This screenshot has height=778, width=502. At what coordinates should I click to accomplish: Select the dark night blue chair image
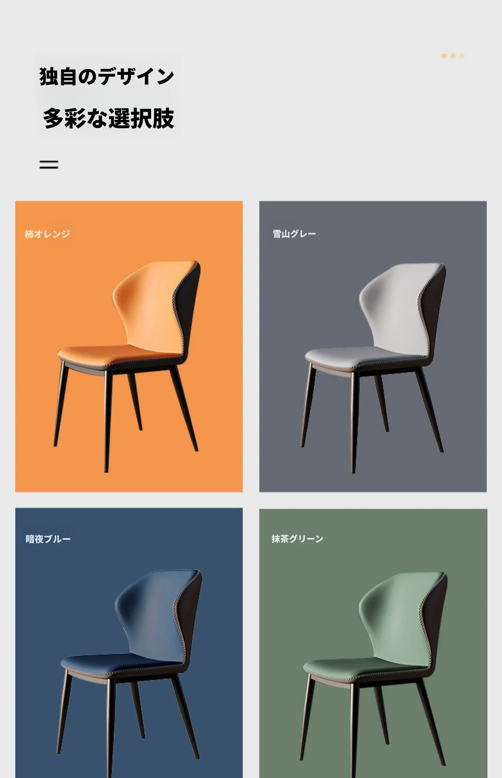click(x=130, y=673)
